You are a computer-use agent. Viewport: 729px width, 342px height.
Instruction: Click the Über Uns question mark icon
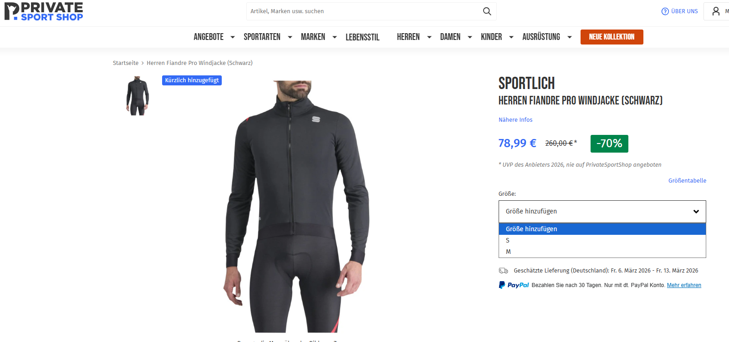pyautogui.click(x=665, y=11)
